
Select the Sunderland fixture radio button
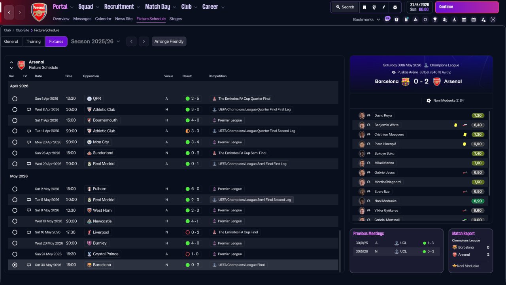[x=15, y=153]
